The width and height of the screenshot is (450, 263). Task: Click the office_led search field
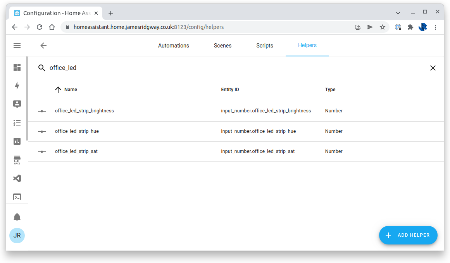click(x=116, y=68)
